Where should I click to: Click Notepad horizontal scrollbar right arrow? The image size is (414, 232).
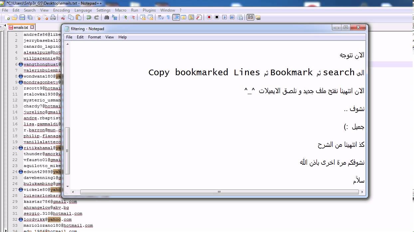[362, 192]
